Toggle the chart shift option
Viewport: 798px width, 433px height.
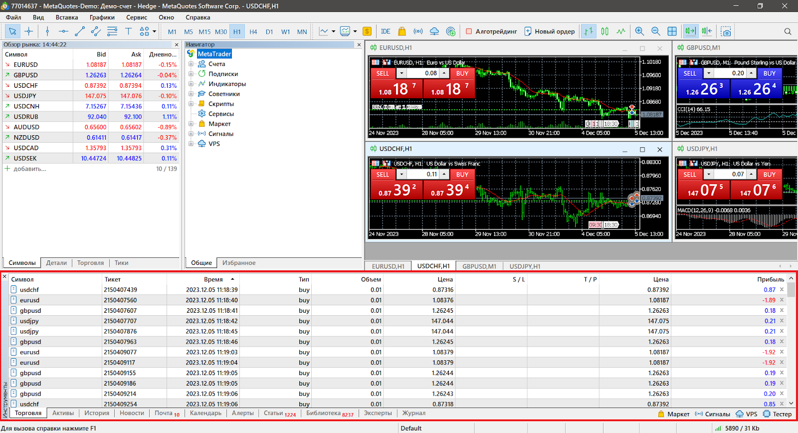pyautogui.click(x=707, y=31)
